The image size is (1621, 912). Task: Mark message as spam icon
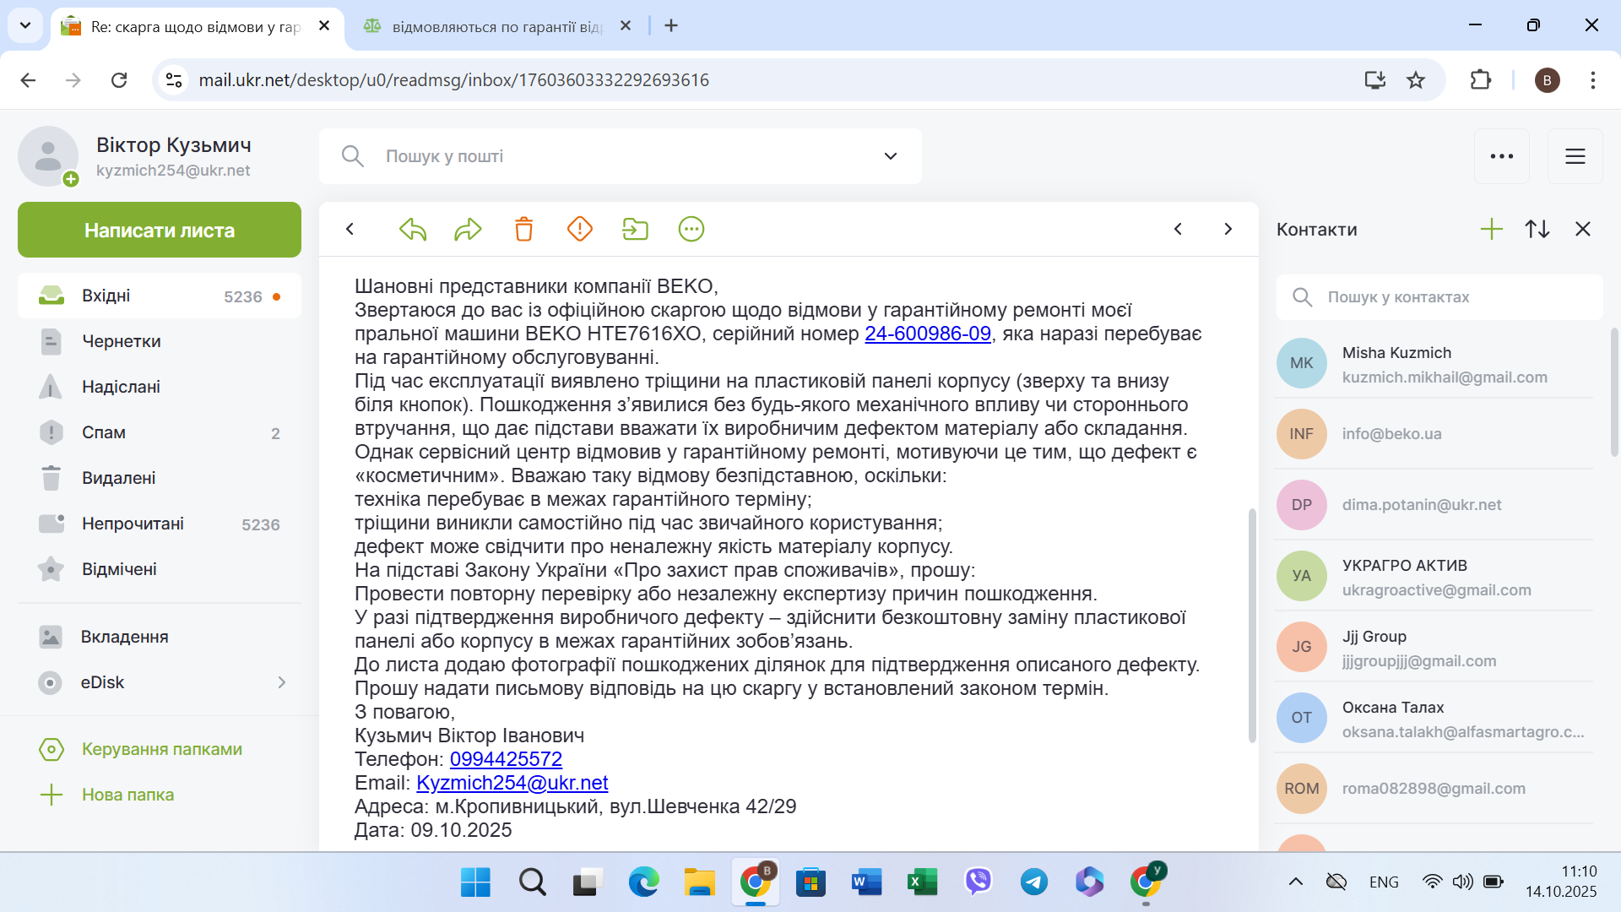click(580, 229)
